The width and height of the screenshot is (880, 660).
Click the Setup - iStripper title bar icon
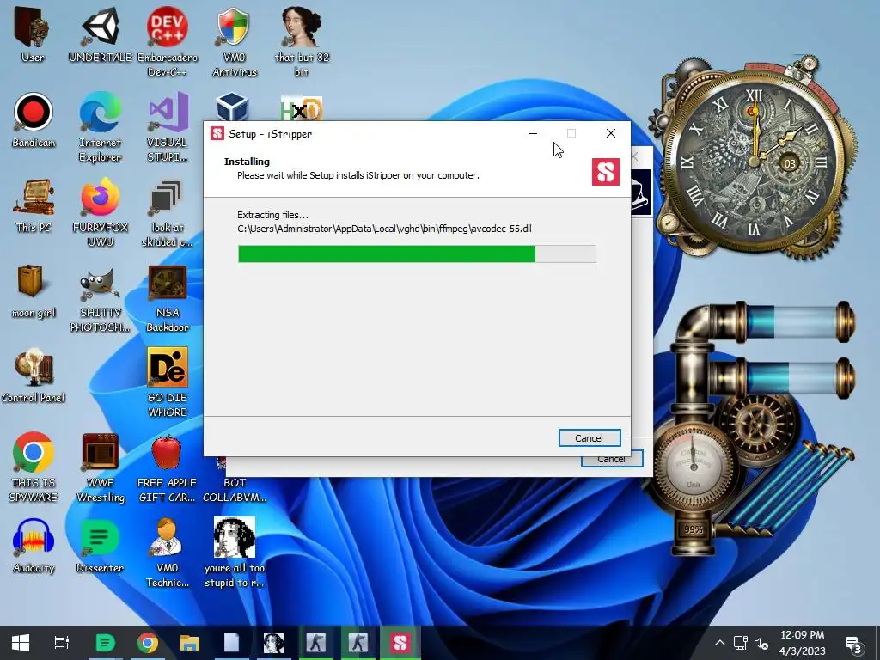(217, 133)
